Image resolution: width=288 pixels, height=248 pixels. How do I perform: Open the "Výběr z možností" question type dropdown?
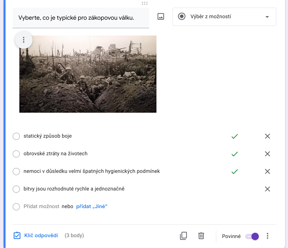point(224,17)
